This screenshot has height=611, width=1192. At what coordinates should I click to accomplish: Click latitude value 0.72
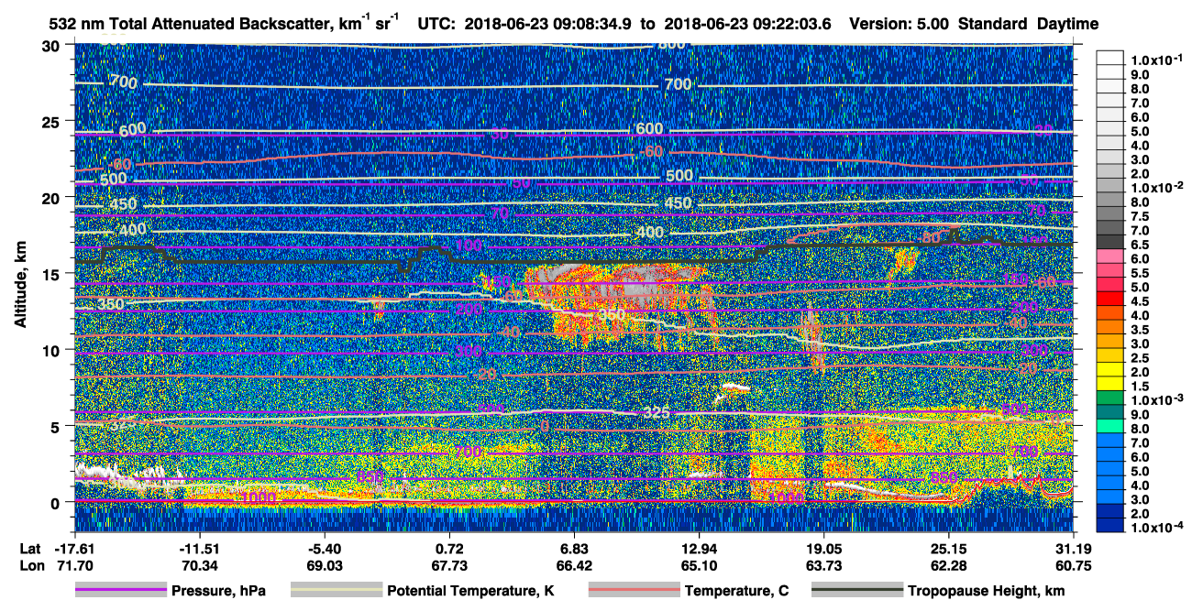[449, 549]
